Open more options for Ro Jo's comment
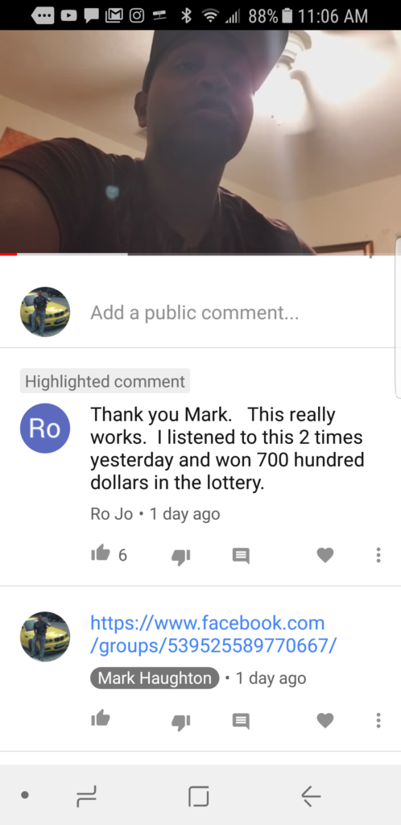This screenshot has height=825, width=401. coord(378,554)
